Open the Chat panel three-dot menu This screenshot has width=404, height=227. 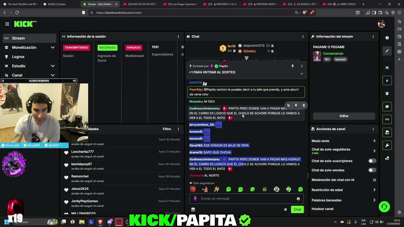pos(303,37)
